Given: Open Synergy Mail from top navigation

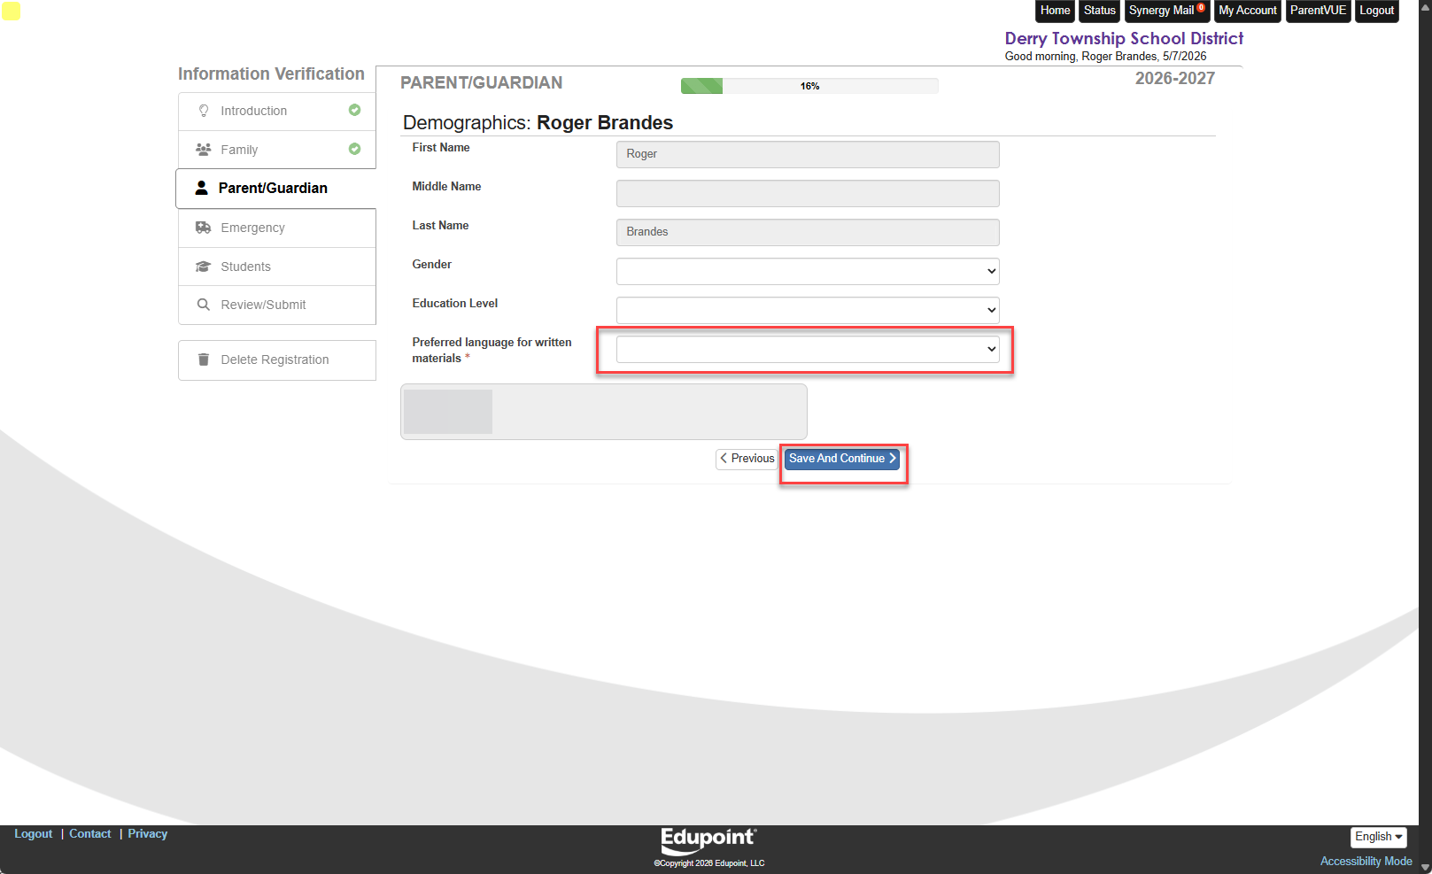Looking at the screenshot, I should click(x=1167, y=11).
